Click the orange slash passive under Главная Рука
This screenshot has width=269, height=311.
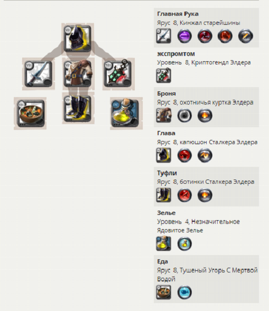pos(246,36)
